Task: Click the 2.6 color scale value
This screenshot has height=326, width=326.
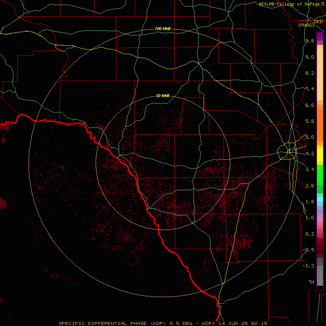Action: tap(310, 186)
